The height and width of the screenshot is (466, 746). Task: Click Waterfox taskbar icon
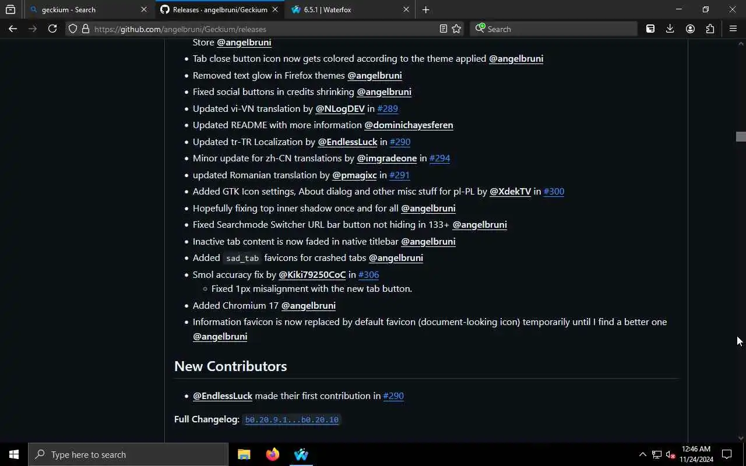pyautogui.click(x=301, y=454)
